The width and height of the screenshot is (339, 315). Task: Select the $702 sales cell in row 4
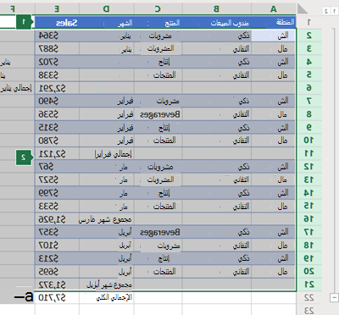tap(58, 62)
